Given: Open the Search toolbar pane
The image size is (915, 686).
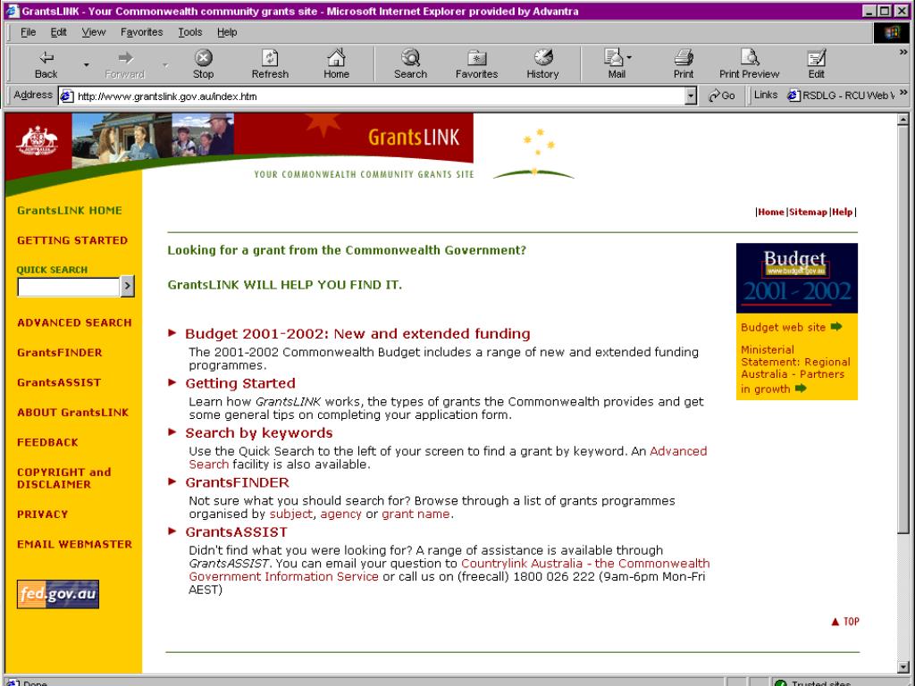Looking at the screenshot, I should coord(410,63).
